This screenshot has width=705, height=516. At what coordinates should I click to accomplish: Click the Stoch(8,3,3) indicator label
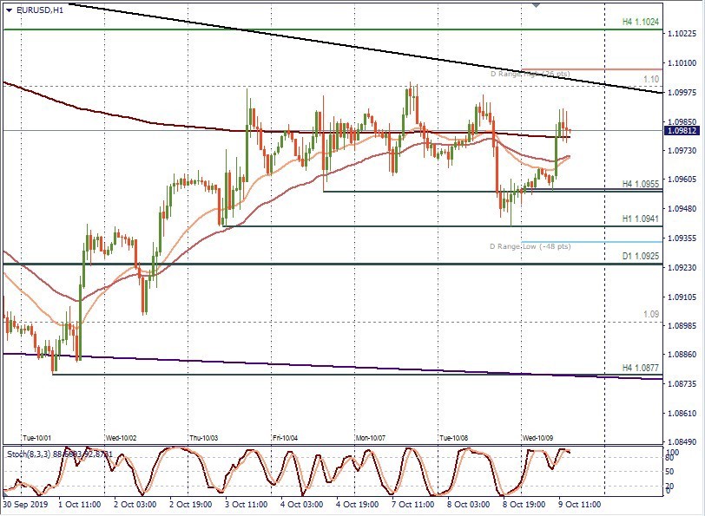[x=60, y=454]
